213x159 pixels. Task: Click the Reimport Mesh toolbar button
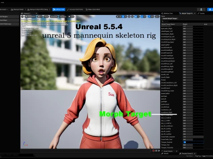pyautogui.click(x=17, y=9)
